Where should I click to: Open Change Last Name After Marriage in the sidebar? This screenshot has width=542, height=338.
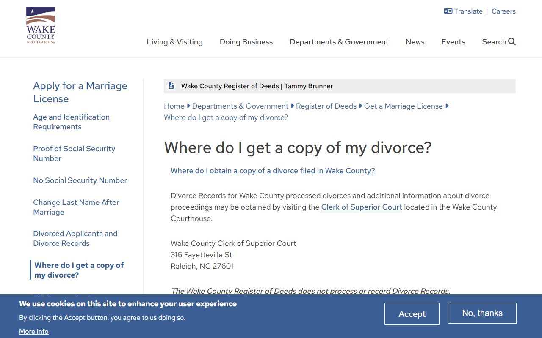tap(76, 207)
